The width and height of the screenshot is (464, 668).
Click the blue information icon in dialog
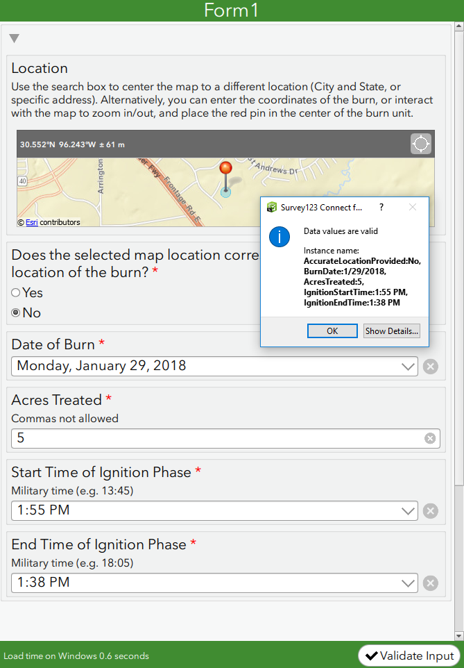tap(279, 236)
